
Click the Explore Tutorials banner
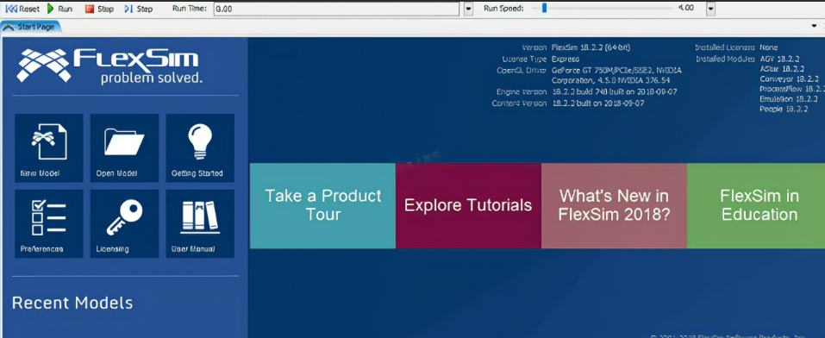[468, 206]
